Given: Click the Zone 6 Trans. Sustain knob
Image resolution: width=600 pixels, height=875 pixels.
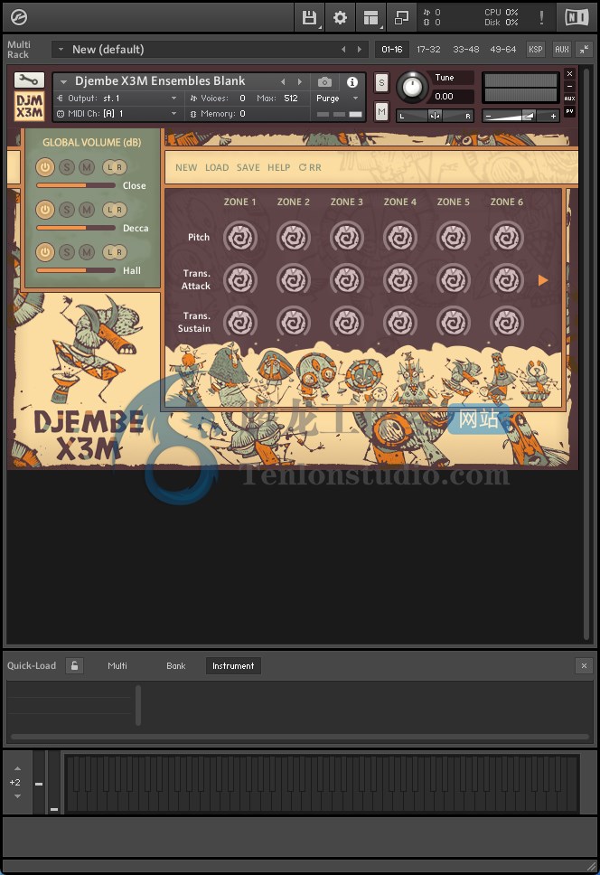Looking at the screenshot, I should click(x=507, y=322).
